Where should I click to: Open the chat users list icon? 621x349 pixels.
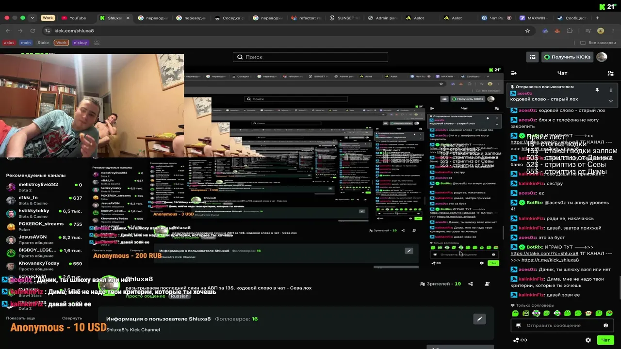pos(610,73)
